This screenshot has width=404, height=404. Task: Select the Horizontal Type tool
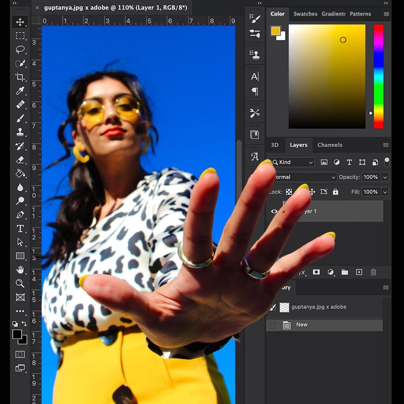pyautogui.click(x=20, y=229)
